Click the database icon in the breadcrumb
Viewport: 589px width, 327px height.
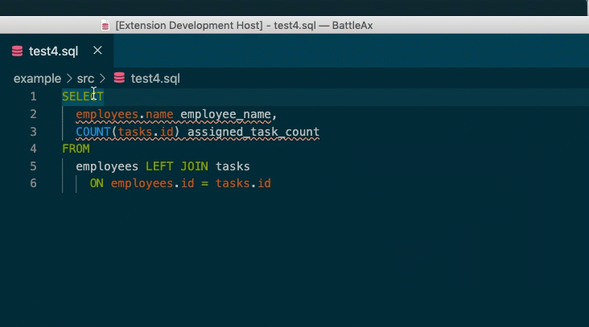tap(119, 78)
